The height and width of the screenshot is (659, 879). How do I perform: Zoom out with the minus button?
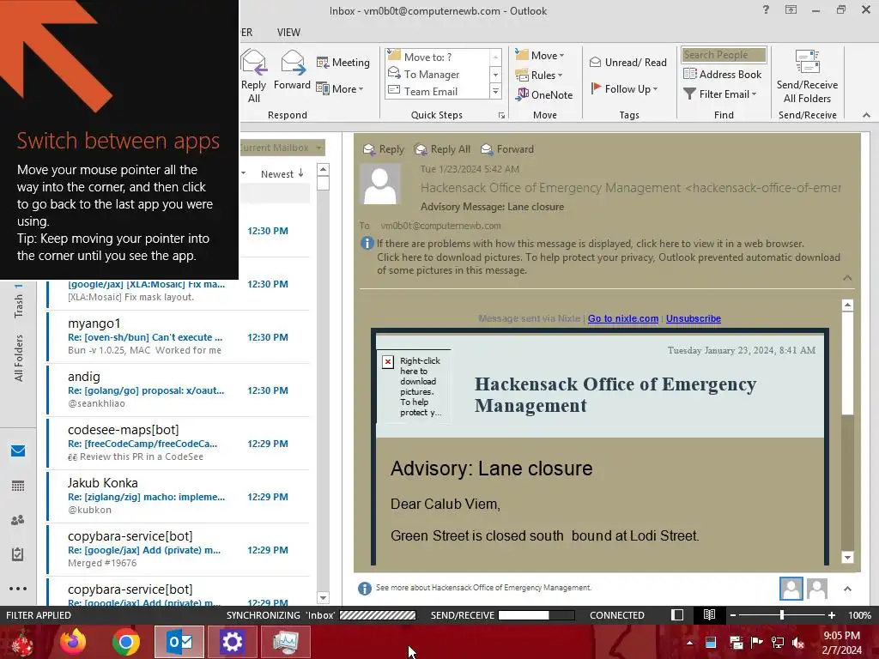coord(733,614)
